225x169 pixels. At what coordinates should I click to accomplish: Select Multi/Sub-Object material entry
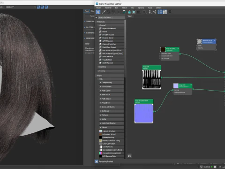pos(112,47)
